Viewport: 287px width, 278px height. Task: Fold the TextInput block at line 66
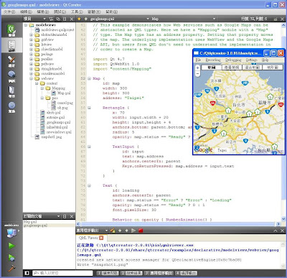pos(89,147)
